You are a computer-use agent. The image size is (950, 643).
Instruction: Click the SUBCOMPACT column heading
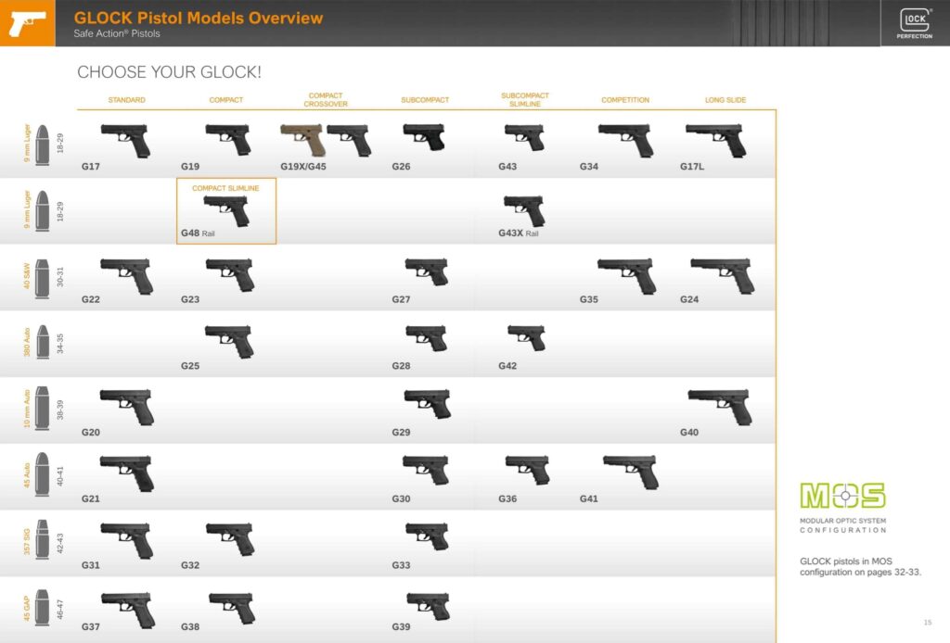[425, 100]
